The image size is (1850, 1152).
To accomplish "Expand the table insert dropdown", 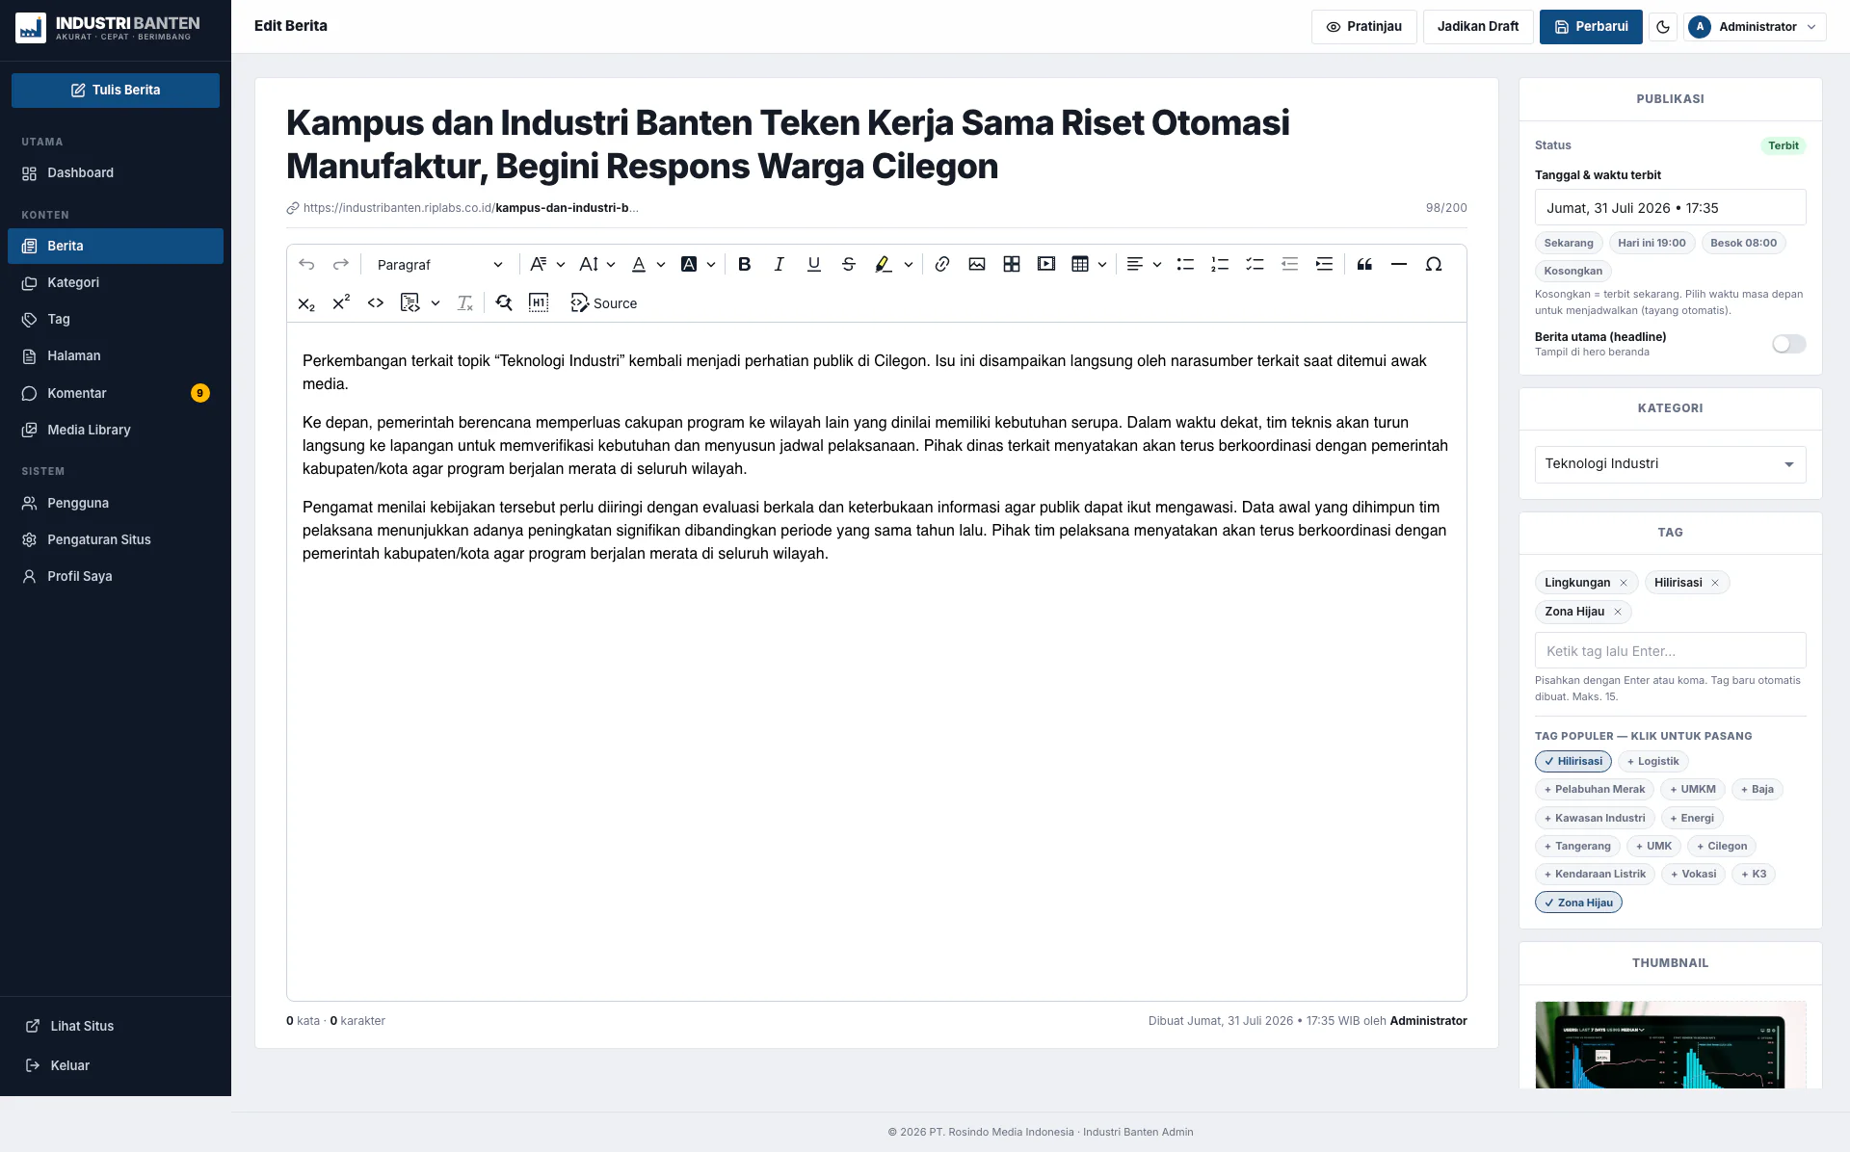I will (1102, 264).
